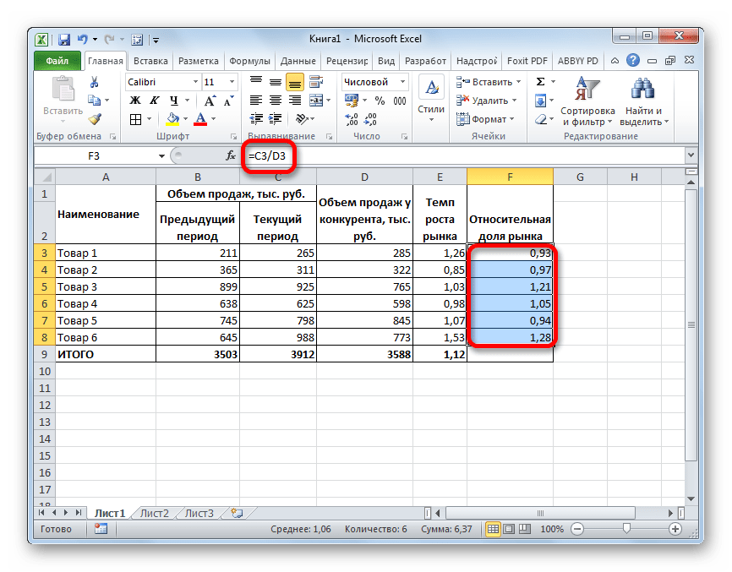Image resolution: width=732 pixels, height=572 pixels.
Task: Click the zoom slider handle
Action: click(x=626, y=529)
